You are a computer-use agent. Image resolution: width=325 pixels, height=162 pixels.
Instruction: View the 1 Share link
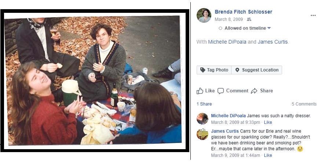(x=204, y=104)
